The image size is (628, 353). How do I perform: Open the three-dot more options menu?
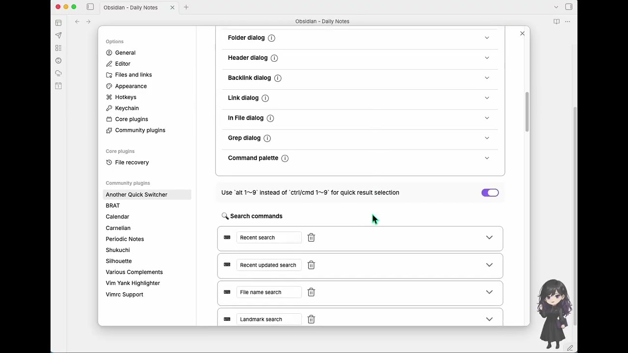pyautogui.click(x=568, y=22)
